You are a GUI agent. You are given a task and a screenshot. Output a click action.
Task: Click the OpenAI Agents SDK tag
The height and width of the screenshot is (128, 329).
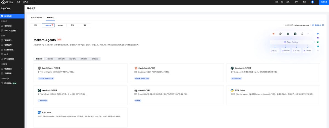tap(46, 78)
